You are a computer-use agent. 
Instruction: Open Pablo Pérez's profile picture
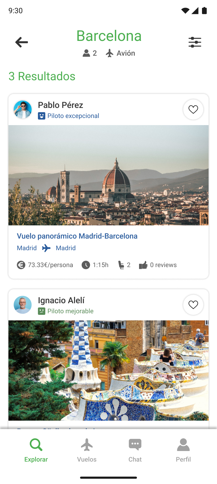click(23, 110)
